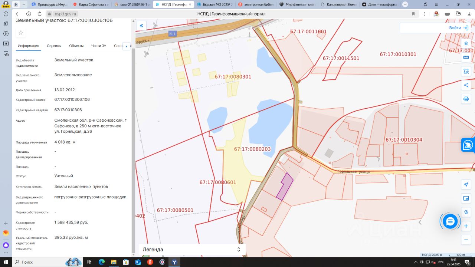Close the НСПД Геоинформационный портал tab
The image size is (475, 267).
click(x=190, y=4)
